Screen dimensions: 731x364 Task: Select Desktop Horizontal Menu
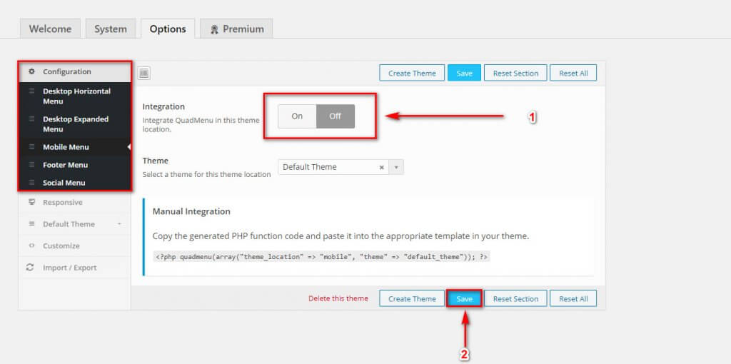pyautogui.click(x=74, y=96)
